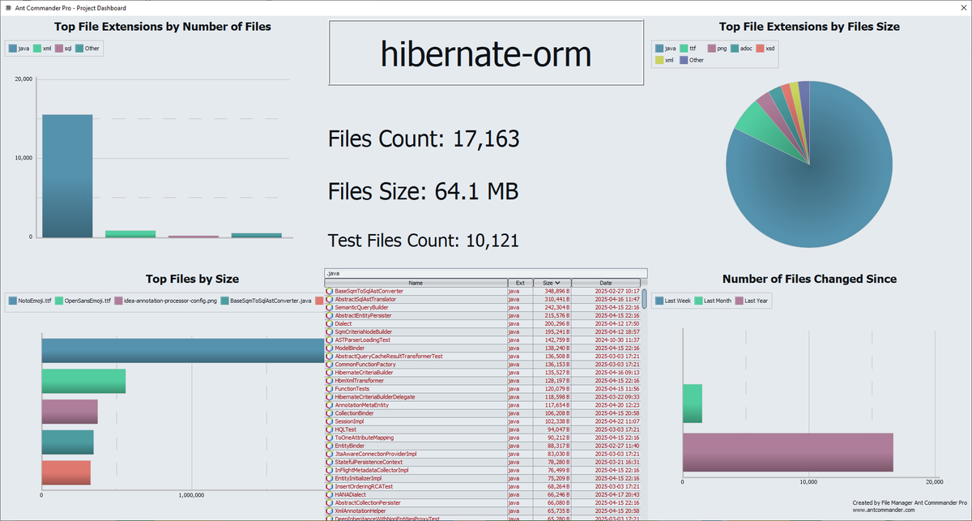Click the Java icon beside ModelBinder
972x521 pixels.
[x=328, y=348]
